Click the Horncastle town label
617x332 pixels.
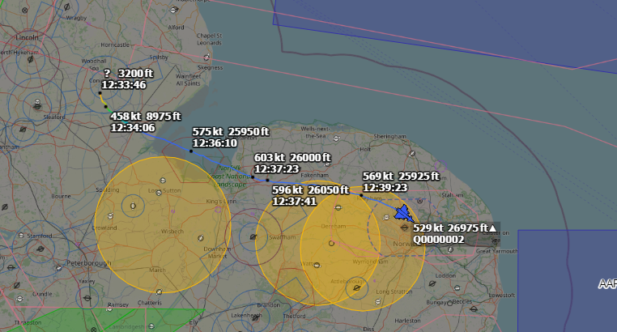(x=115, y=45)
